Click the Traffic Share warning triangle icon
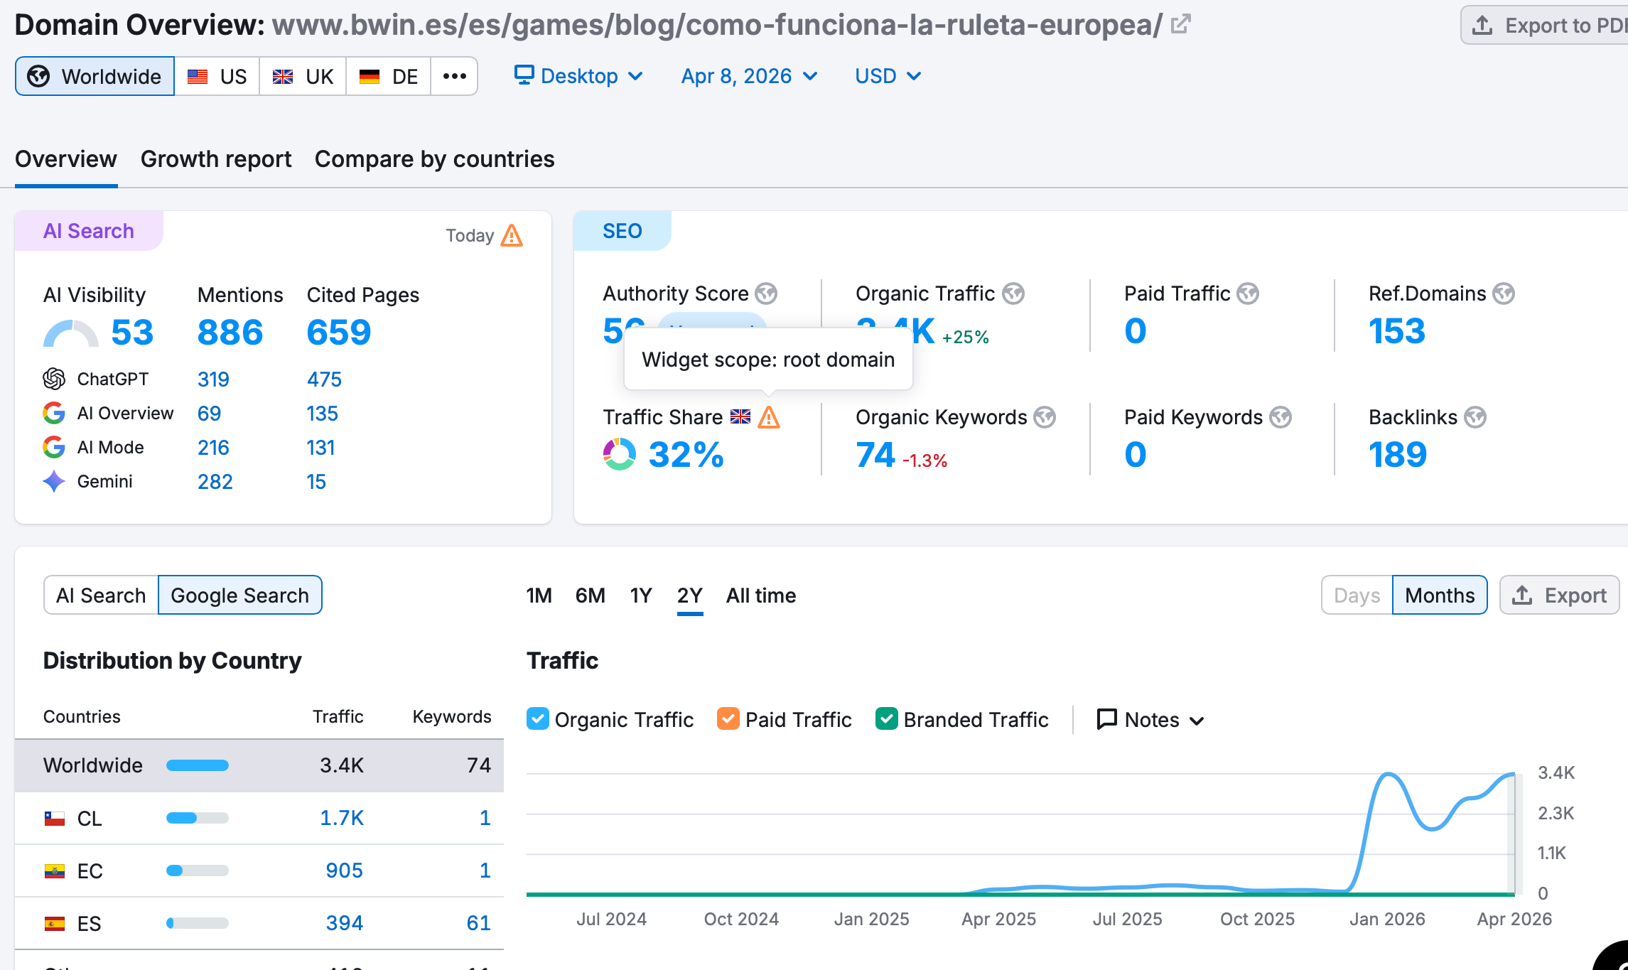This screenshot has width=1628, height=970. (769, 417)
